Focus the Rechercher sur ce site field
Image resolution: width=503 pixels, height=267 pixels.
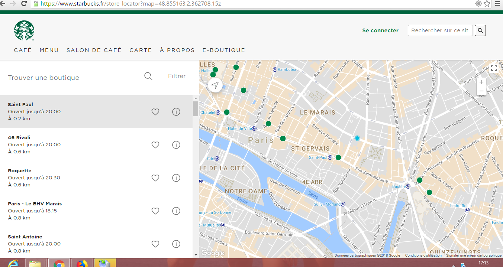440,30
